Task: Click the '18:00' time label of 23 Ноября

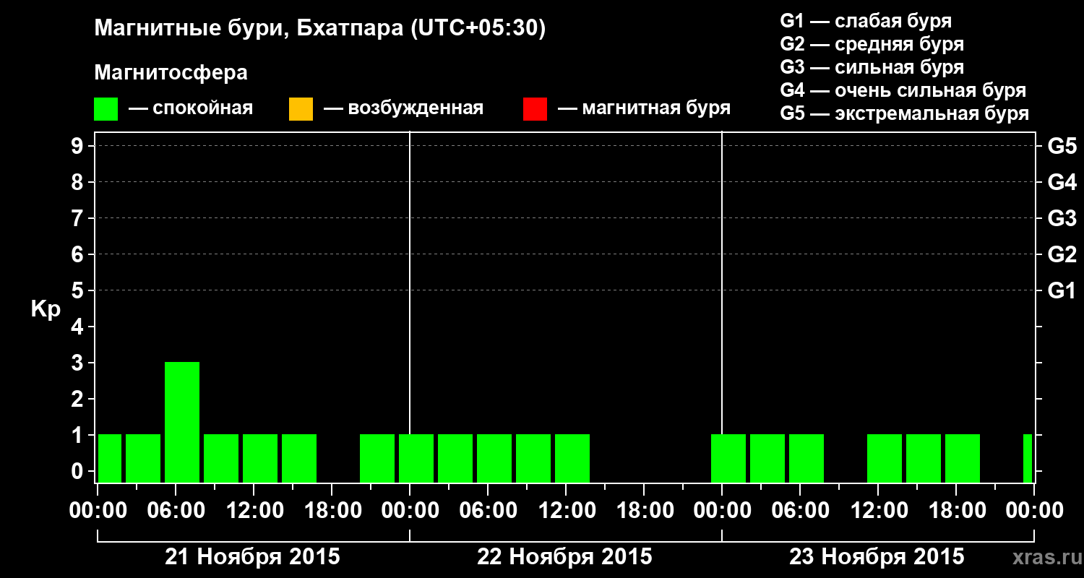Action: (956, 511)
